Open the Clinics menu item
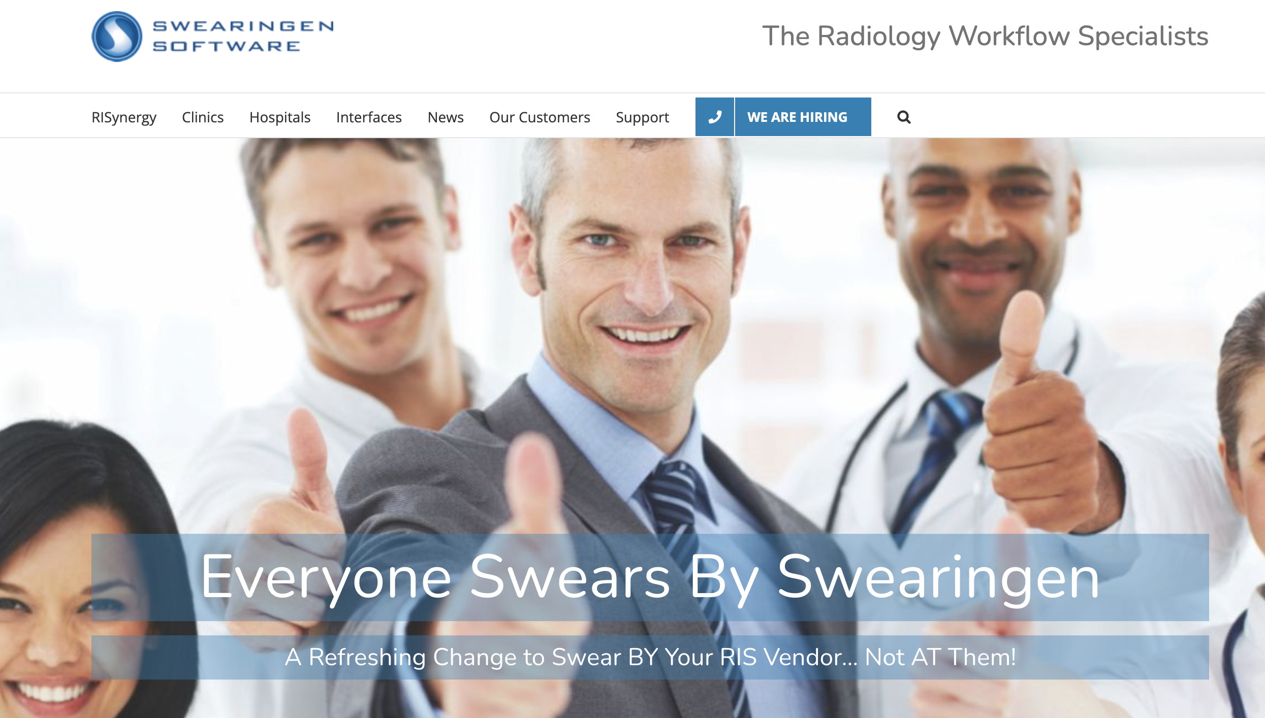Viewport: 1265px width, 718px height. [x=203, y=117]
